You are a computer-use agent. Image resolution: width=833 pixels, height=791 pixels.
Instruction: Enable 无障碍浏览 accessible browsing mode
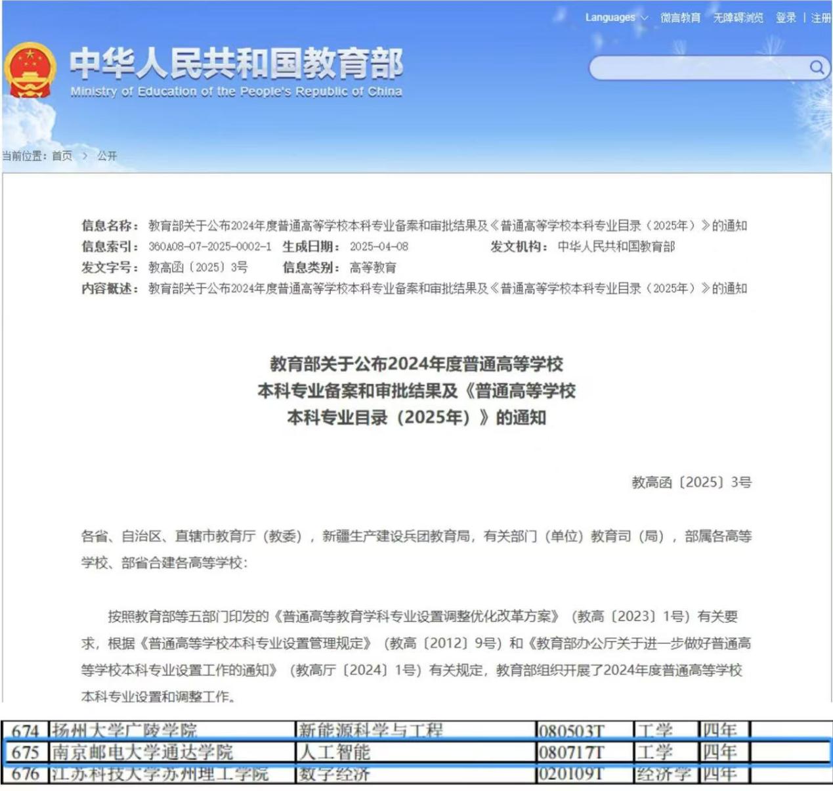tap(738, 18)
